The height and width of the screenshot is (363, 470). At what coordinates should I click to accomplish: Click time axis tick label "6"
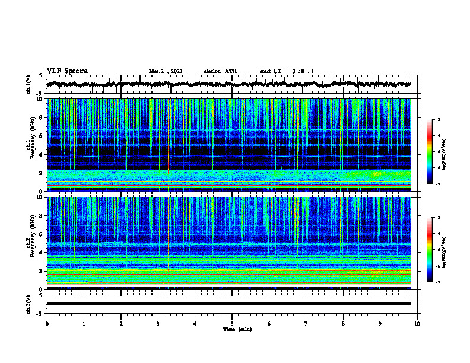[269, 324]
